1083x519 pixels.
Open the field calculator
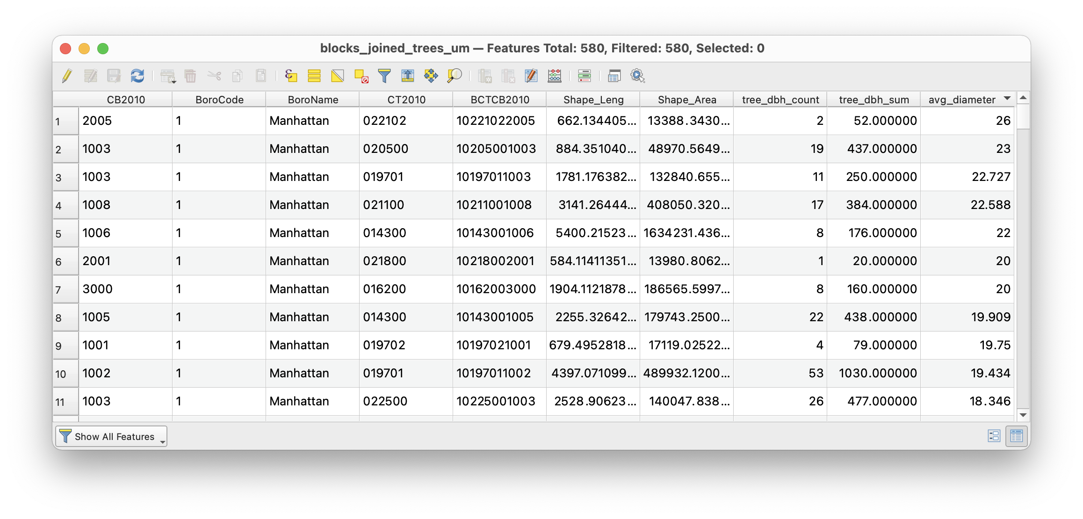click(555, 76)
